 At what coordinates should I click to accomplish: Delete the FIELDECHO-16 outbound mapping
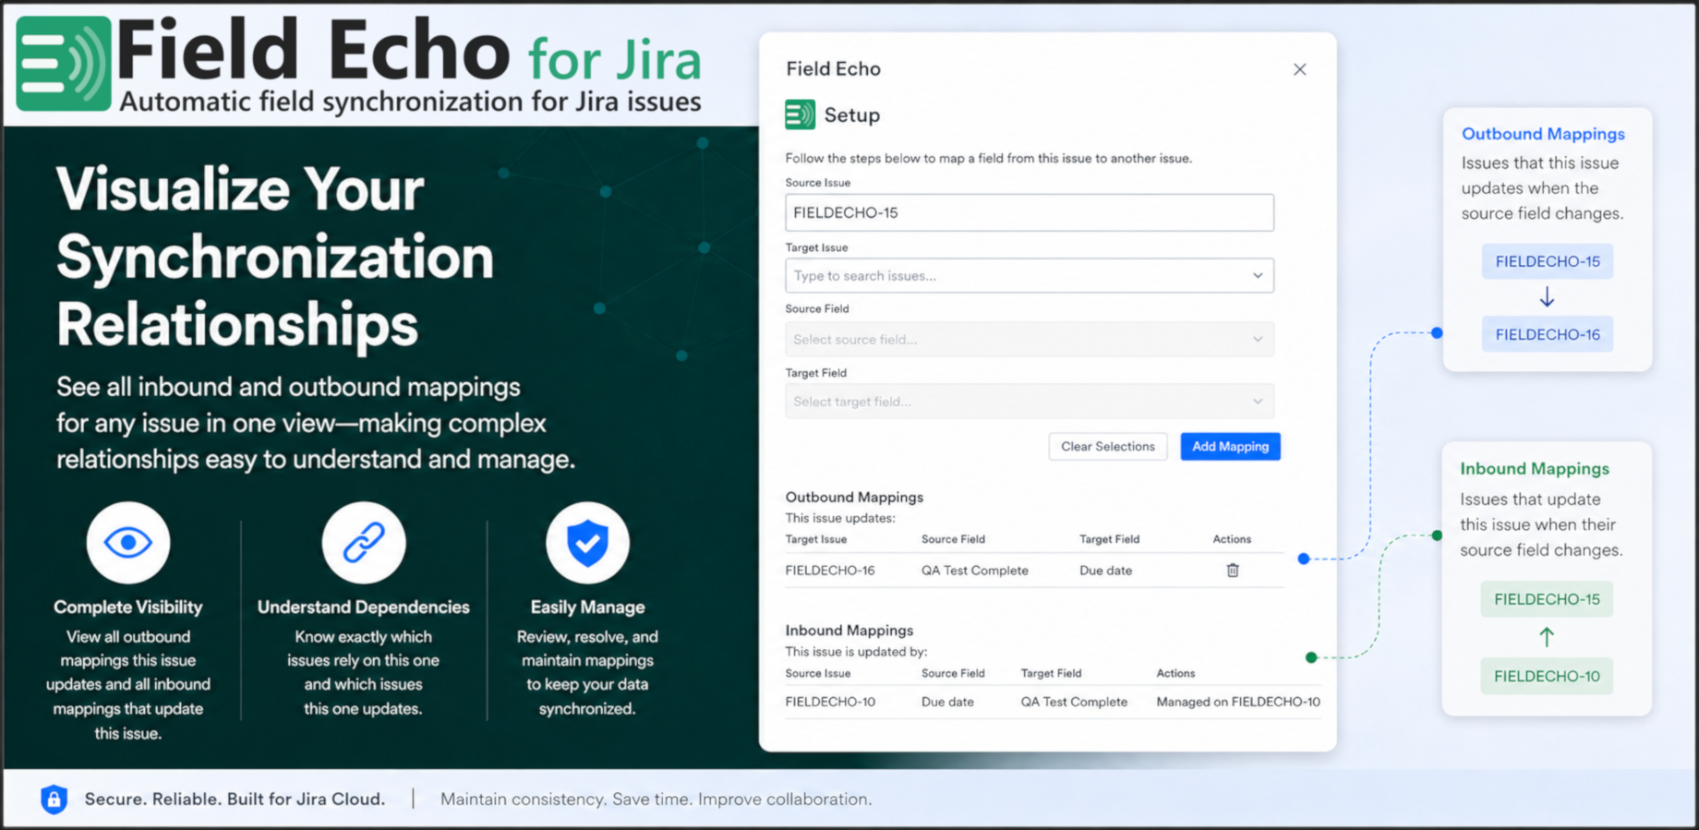[x=1232, y=570]
